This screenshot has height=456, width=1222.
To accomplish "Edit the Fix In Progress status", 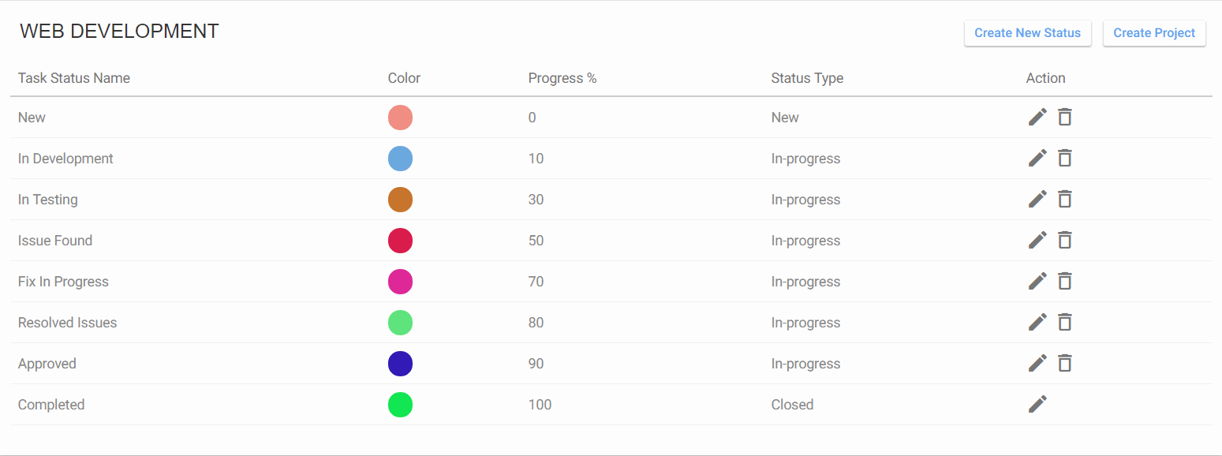I will click(1037, 281).
